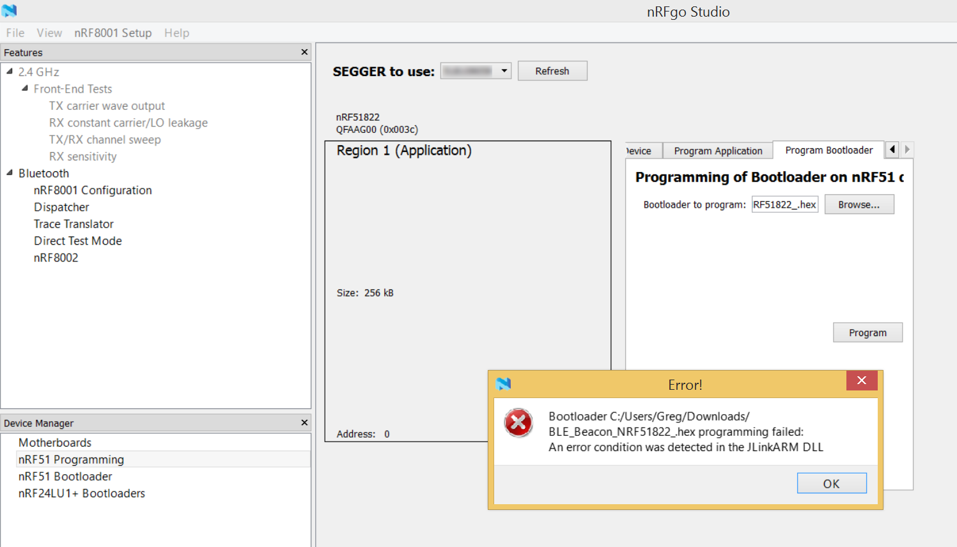Click the Size: 256 kB text
The image size is (957, 547).
click(x=365, y=293)
